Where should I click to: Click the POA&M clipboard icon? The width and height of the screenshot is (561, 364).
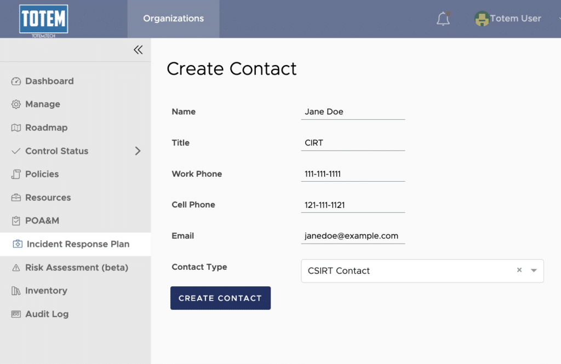tap(16, 221)
